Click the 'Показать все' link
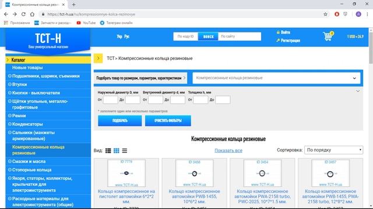Image resolution: width=373 pixels, height=209 pixels. [228, 150]
